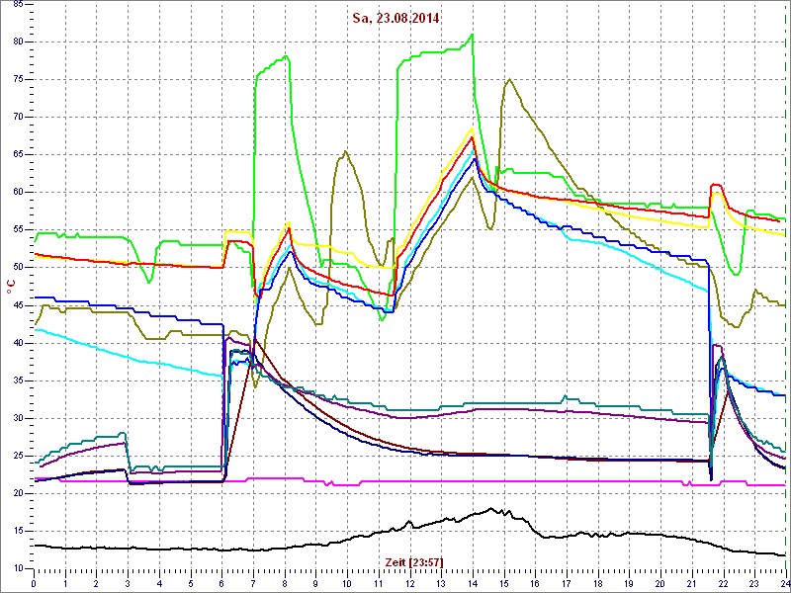The height and width of the screenshot is (593, 791).
Task: Click the 40 temperature axis value
Action: pos(17,343)
